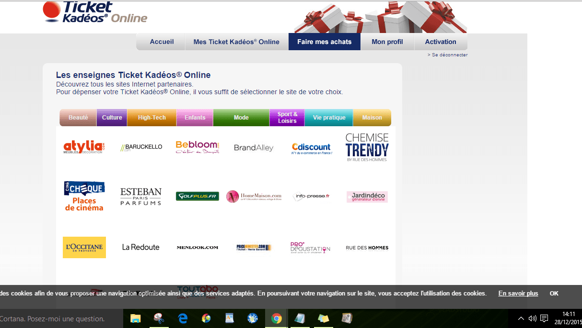Image resolution: width=582 pixels, height=328 pixels.
Task: Expand the system tray hidden icons arrow
Action: pyautogui.click(x=521, y=318)
